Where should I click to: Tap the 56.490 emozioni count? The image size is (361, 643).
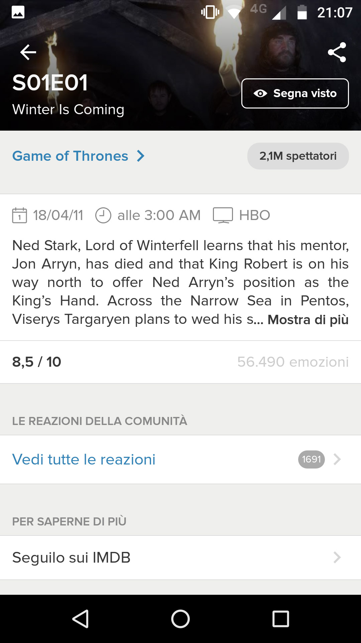(293, 362)
